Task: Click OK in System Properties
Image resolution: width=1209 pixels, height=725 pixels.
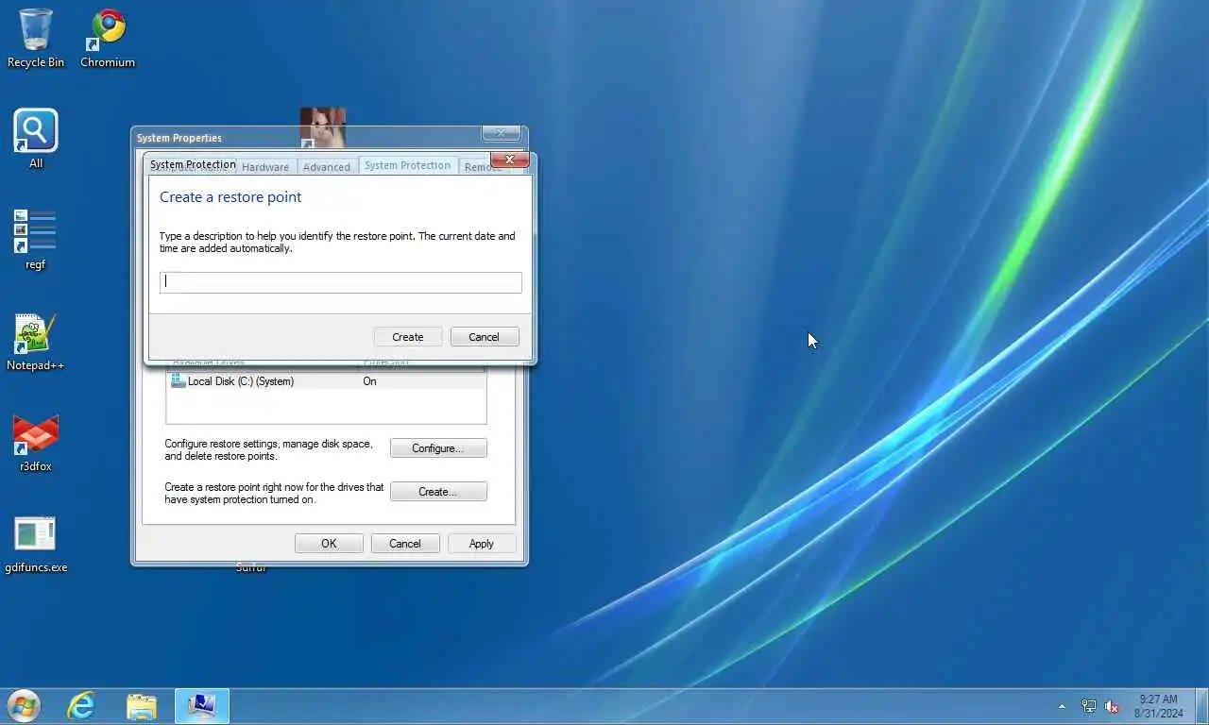Action: [329, 544]
